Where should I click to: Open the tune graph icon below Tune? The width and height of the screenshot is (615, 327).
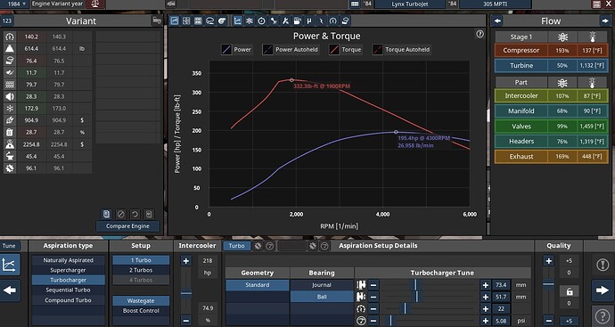pos(10,265)
